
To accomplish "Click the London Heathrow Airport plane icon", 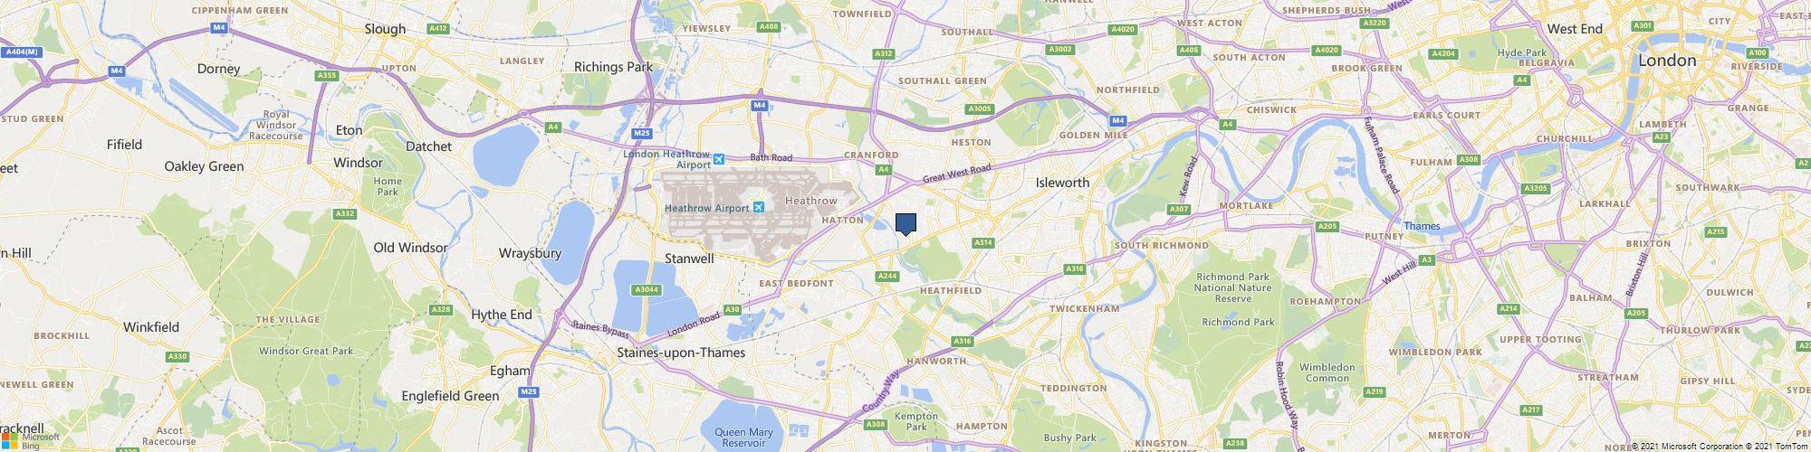I will click(719, 160).
